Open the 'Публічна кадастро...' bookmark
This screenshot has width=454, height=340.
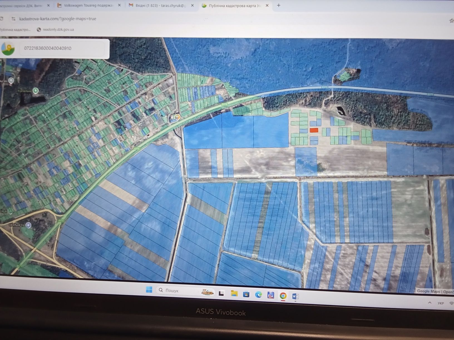[x=15, y=29]
